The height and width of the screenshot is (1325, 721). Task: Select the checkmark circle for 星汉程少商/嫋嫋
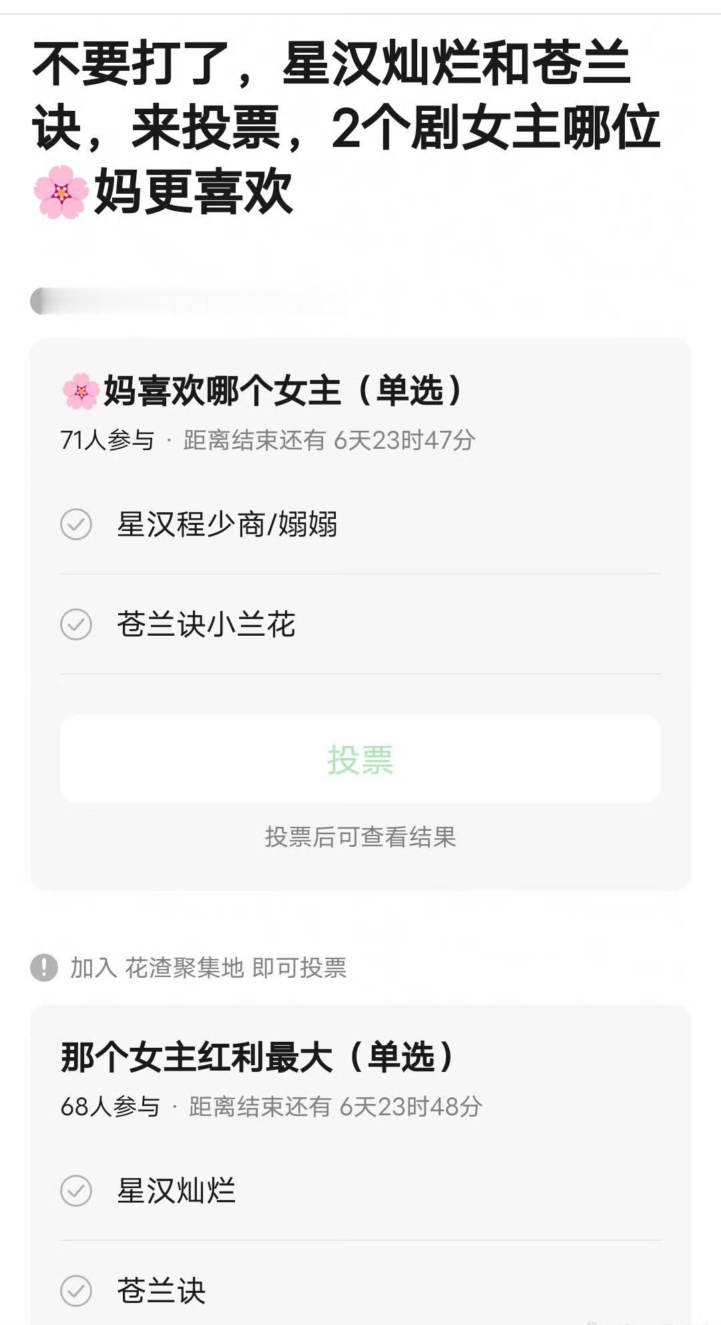pos(76,524)
